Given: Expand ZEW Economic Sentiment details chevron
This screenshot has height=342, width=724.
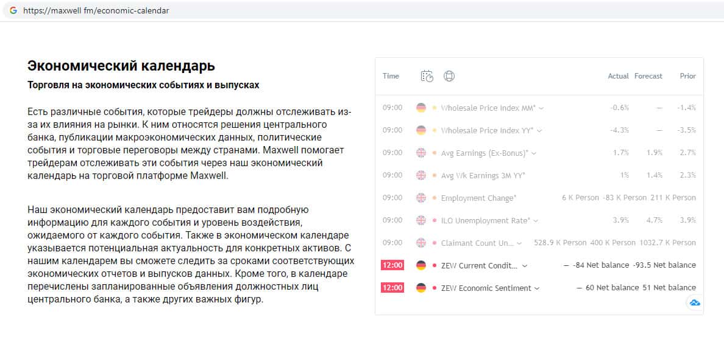Looking at the screenshot, I should pos(537,288).
